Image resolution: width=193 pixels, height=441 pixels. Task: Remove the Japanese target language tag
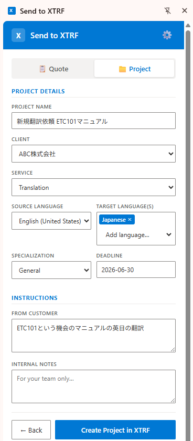130,220
